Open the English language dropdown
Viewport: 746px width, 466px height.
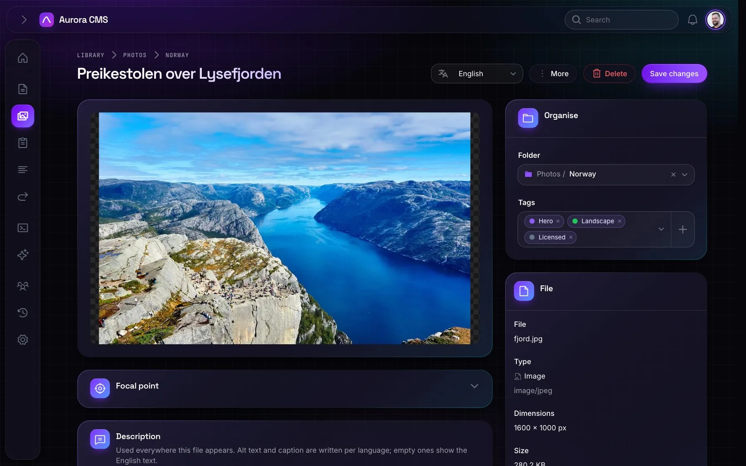(x=477, y=74)
